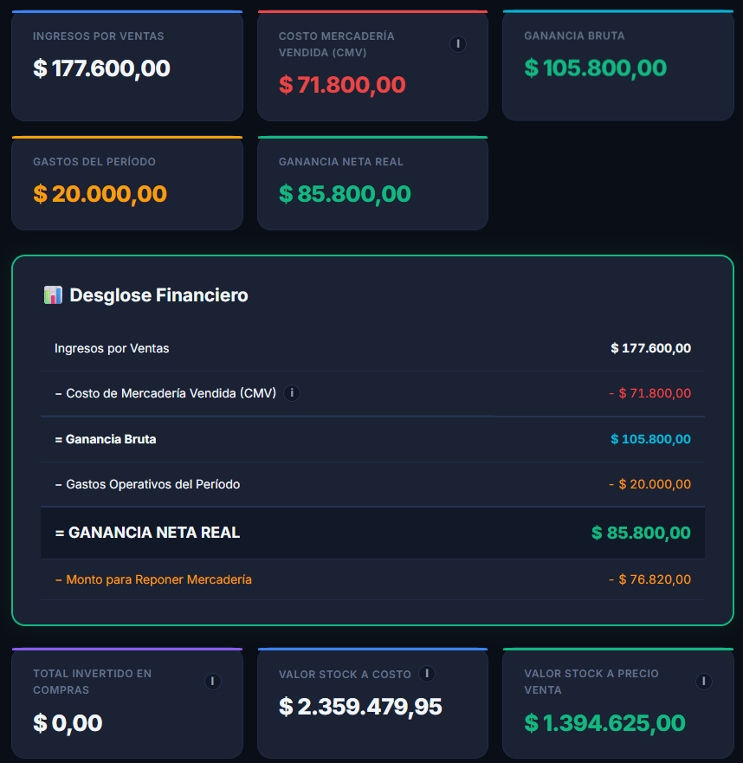This screenshot has height=763, width=743.
Task: Select the Gastos Operativos del Período row
Action: pos(371,484)
